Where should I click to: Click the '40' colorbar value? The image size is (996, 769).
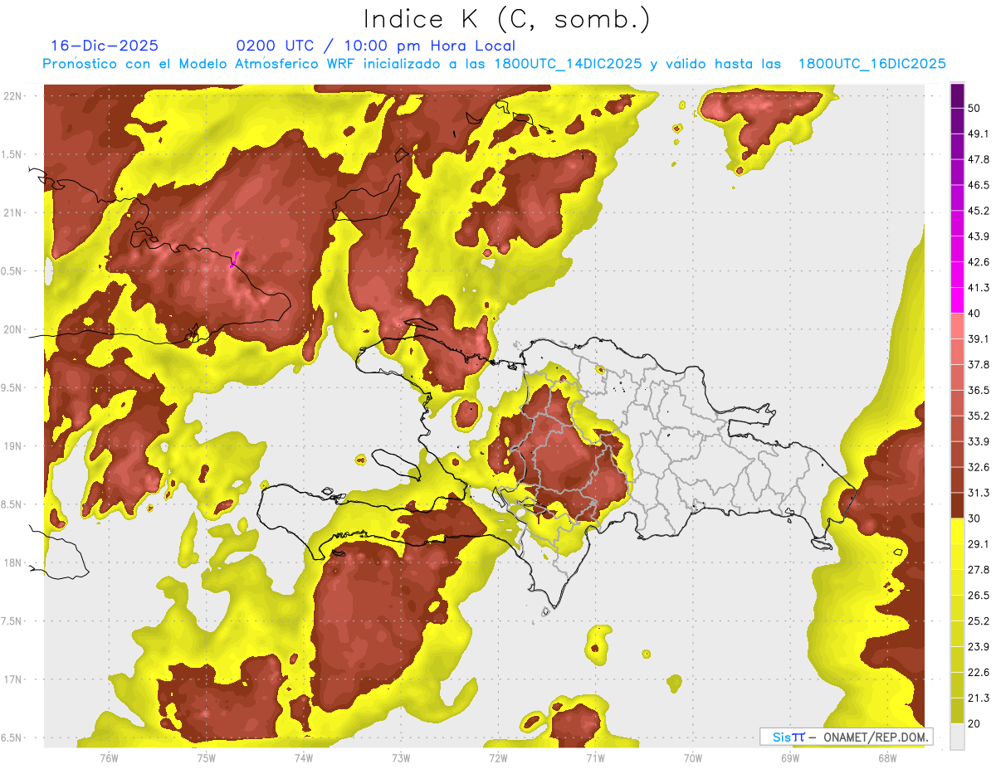pyautogui.click(x=974, y=314)
